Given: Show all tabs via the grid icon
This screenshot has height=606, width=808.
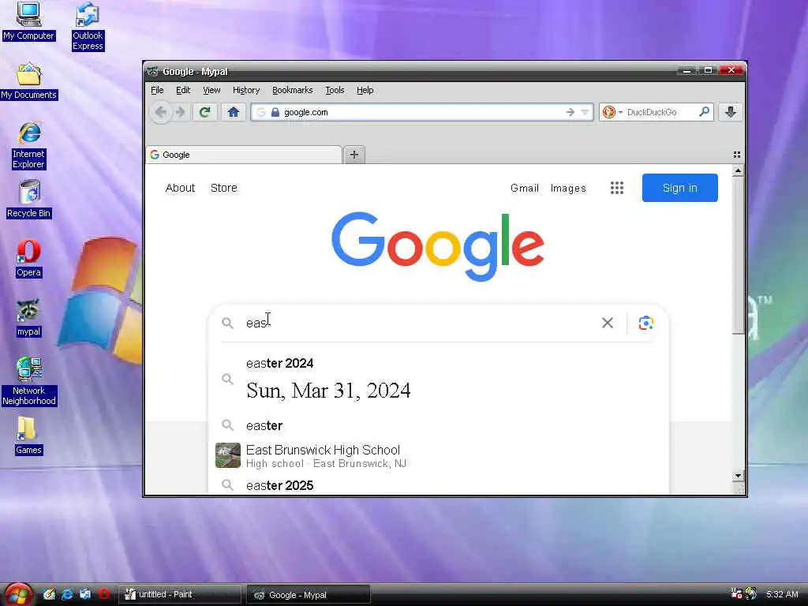Looking at the screenshot, I should click(737, 155).
